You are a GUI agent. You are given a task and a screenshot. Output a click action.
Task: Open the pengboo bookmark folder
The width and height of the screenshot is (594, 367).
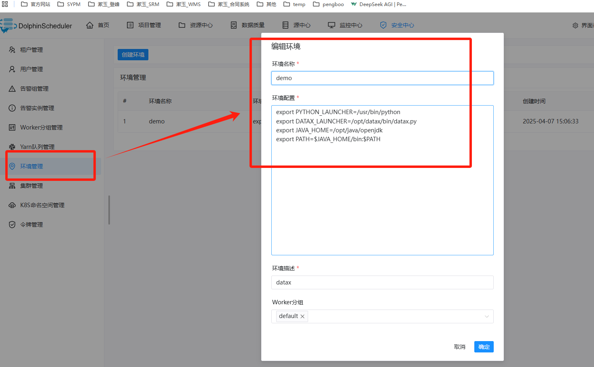click(x=328, y=4)
